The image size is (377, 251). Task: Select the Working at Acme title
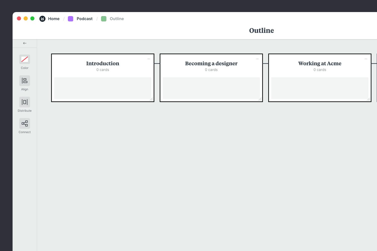tap(320, 64)
